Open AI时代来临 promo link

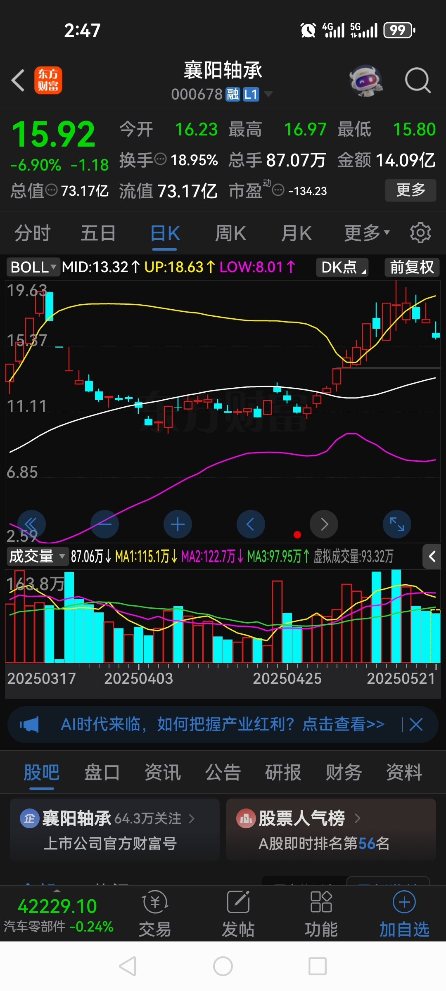223,724
